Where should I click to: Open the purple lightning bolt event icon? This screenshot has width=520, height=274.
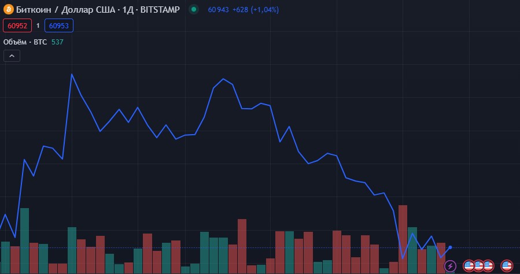click(450, 266)
